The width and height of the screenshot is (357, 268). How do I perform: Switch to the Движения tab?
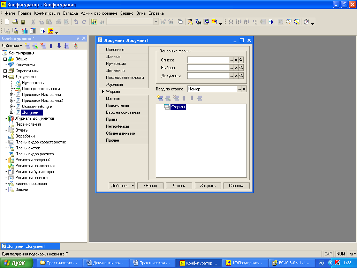(x=124, y=70)
